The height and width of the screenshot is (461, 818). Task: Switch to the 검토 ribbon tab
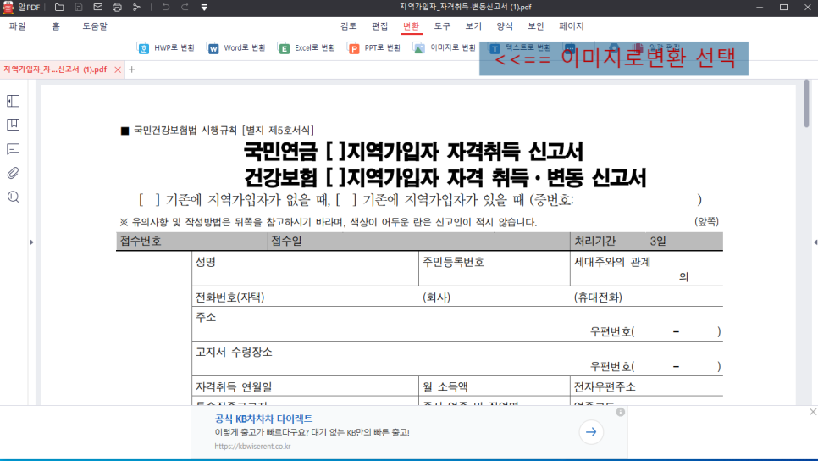pyautogui.click(x=349, y=26)
